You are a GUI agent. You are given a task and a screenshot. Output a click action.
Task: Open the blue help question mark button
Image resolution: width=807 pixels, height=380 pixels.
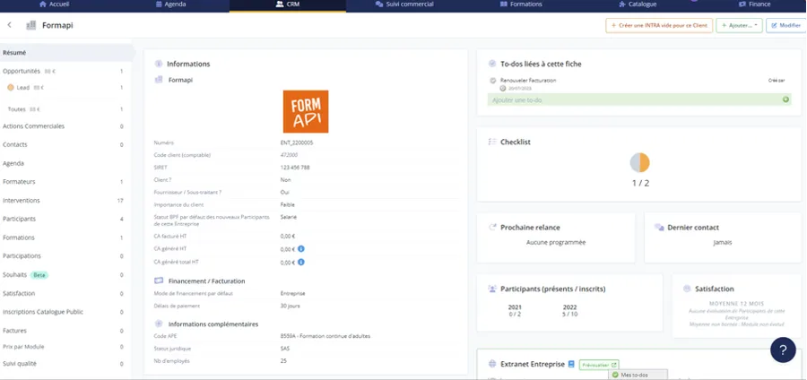click(x=783, y=350)
